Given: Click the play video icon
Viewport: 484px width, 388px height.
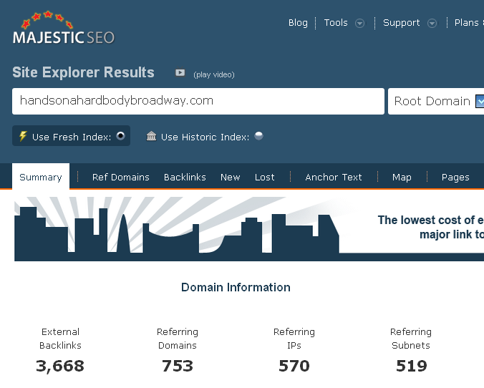Looking at the screenshot, I should click(x=180, y=73).
